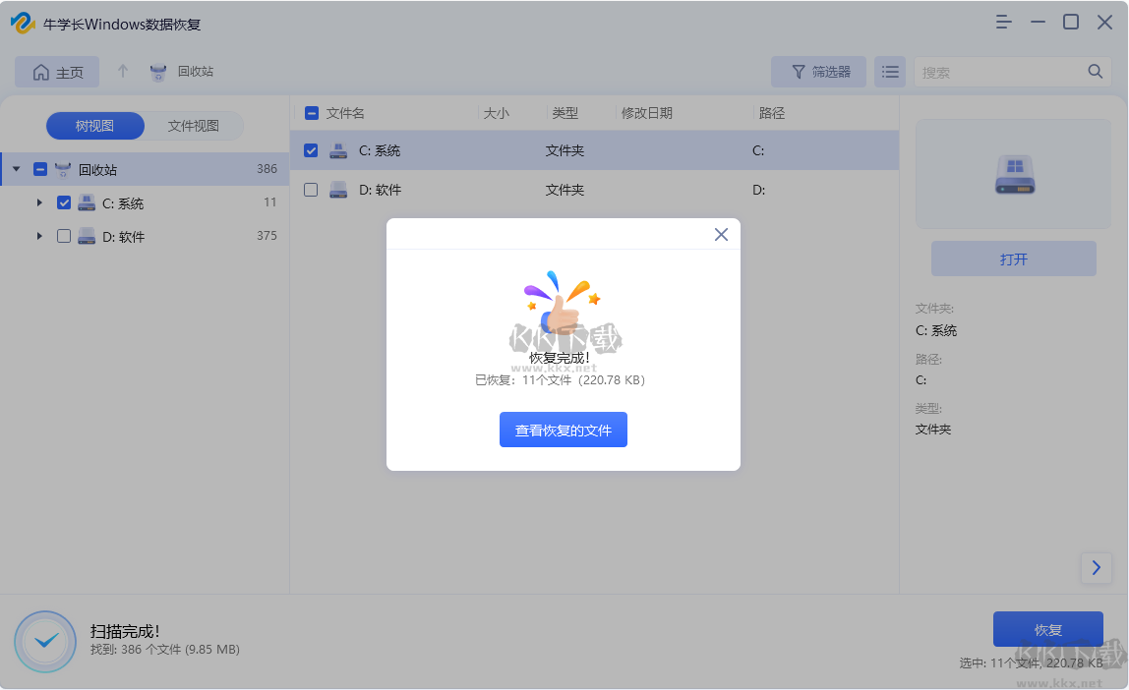Click 找到: 386 个文件 status text
Viewport: 1129px width, 690px height.
click(x=165, y=649)
